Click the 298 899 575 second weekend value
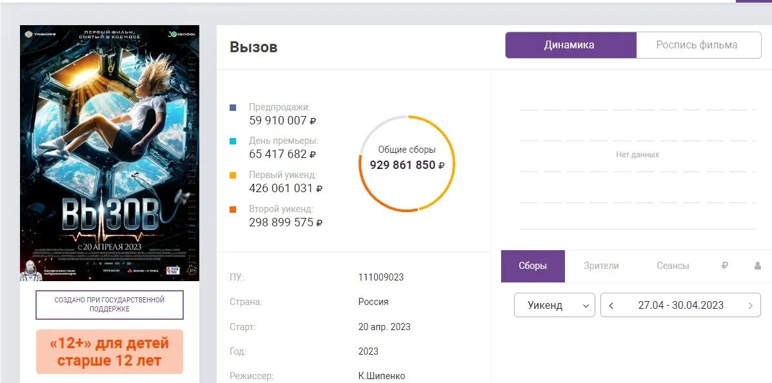Image resolution: width=772 pixels, height=383 pixels. click(x=286, y=222)
